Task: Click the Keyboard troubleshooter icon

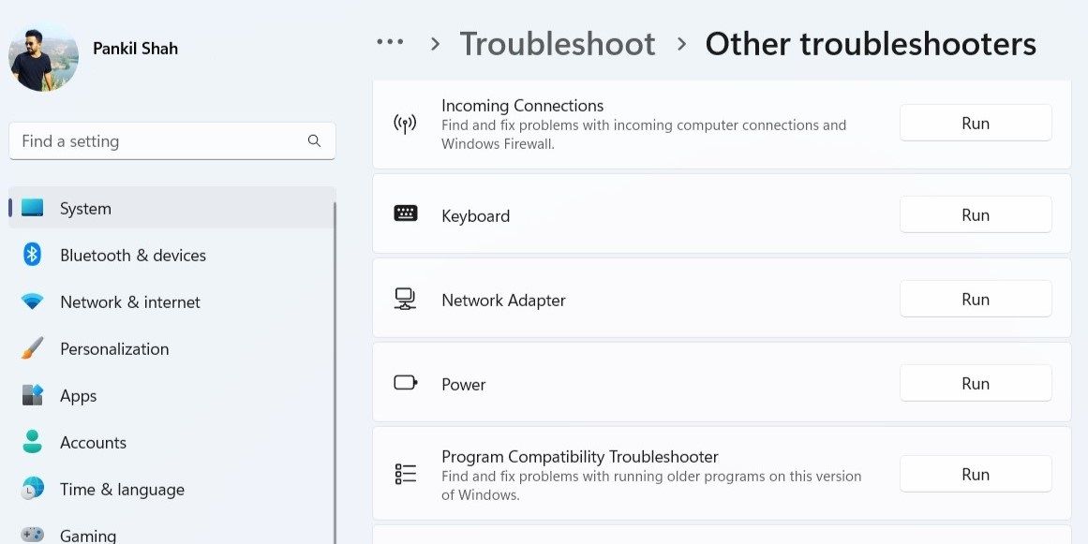Action: (x=404, y=214)
